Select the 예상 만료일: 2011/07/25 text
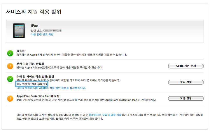 [x=32, y=84]
